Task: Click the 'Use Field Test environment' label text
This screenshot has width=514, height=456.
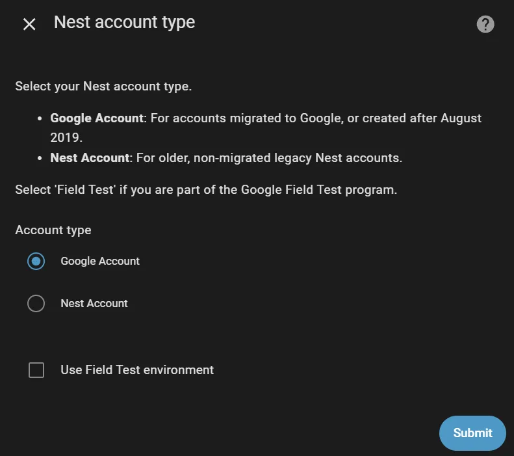Action: pyautogui.click(x=137, y=370)
